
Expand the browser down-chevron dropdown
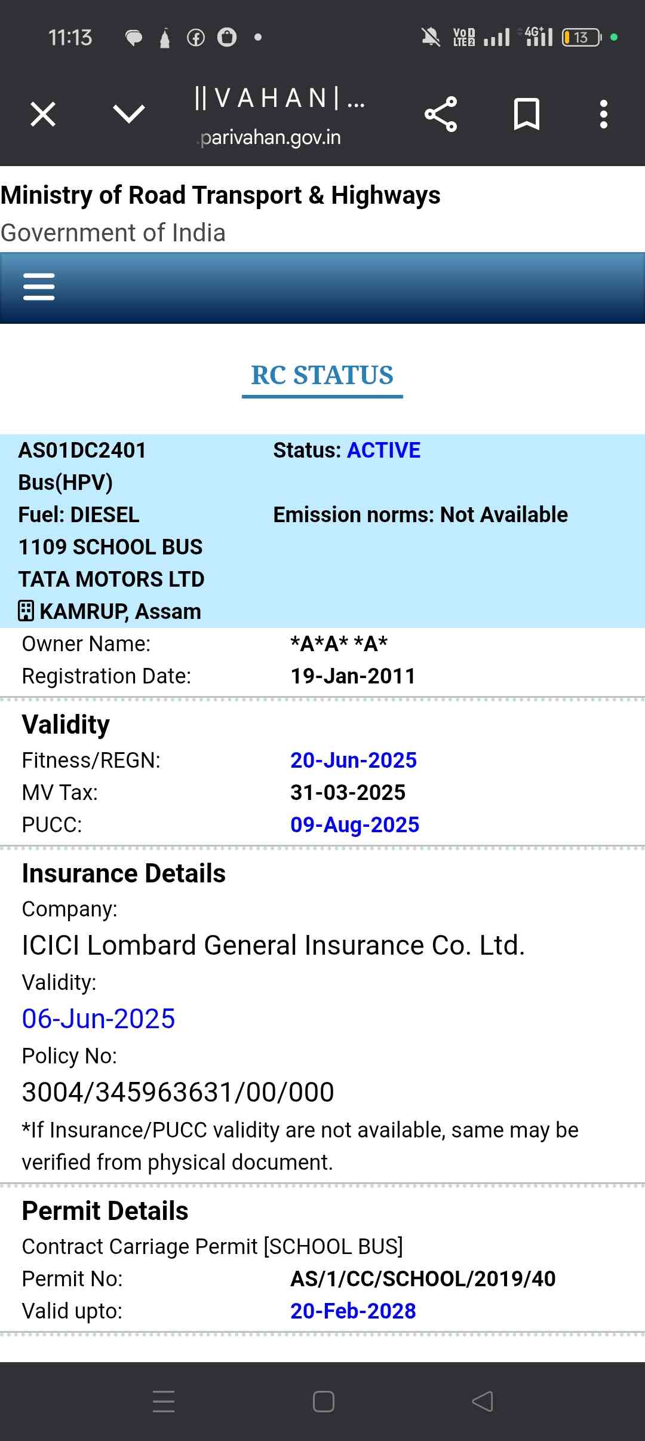(128, 114)
